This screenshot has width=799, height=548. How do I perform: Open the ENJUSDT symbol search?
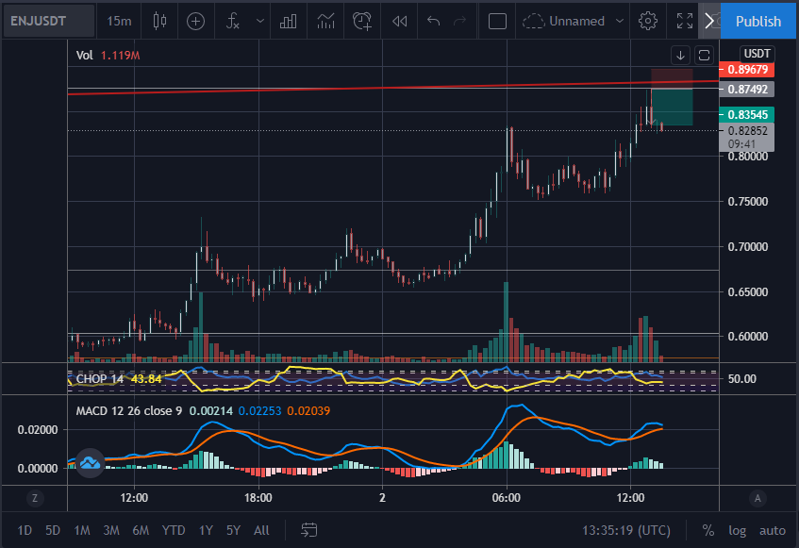tap(49, 21)
